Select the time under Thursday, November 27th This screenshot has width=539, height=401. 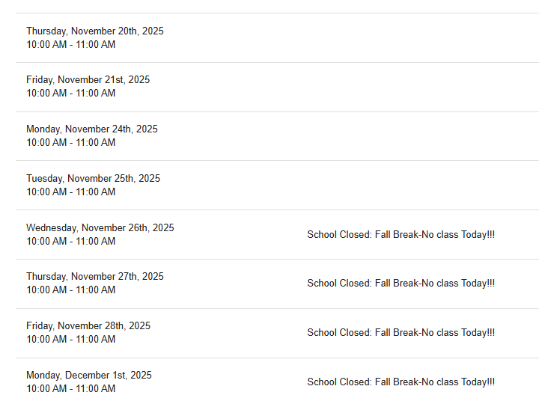71,290
